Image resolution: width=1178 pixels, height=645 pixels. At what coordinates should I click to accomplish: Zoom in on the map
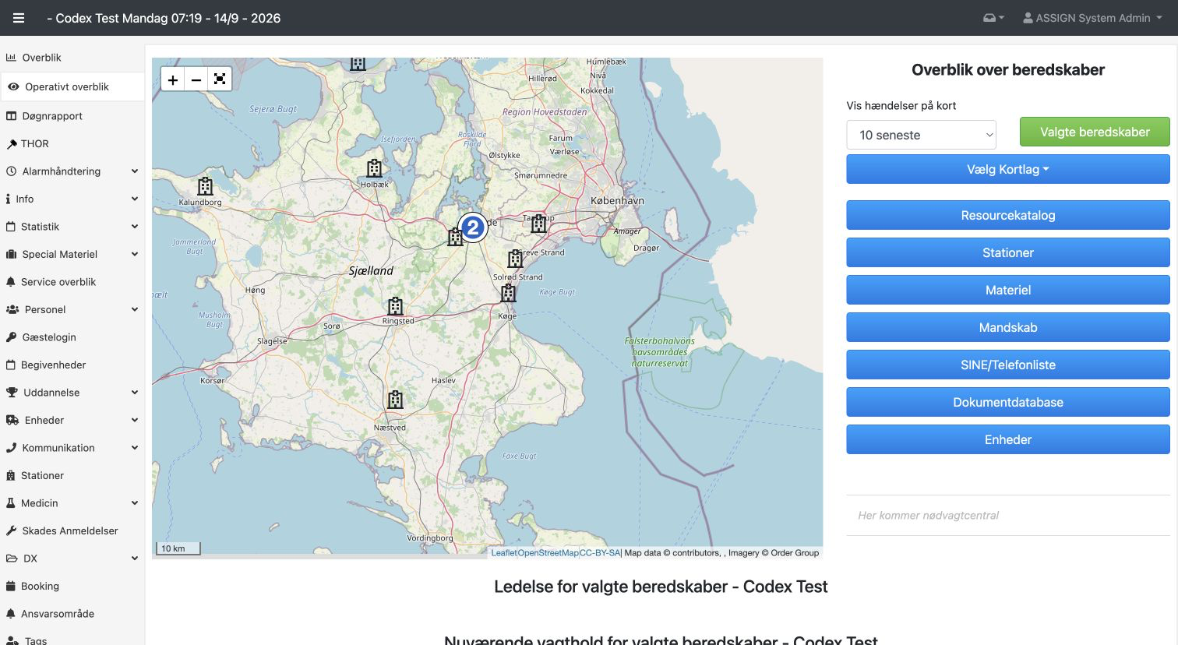173,79
